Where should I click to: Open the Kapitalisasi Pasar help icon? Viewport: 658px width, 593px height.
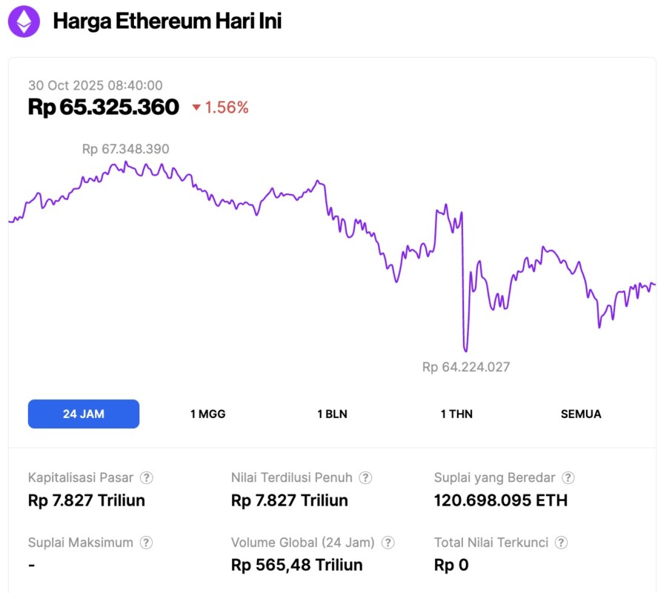pyautogui.click(x=147, y=478)
